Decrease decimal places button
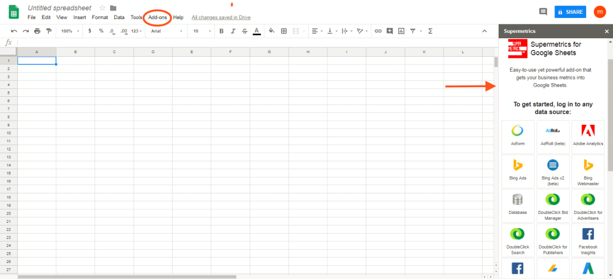Image resolution: width=613 pixels, height=279 pixels. point(112,31)
